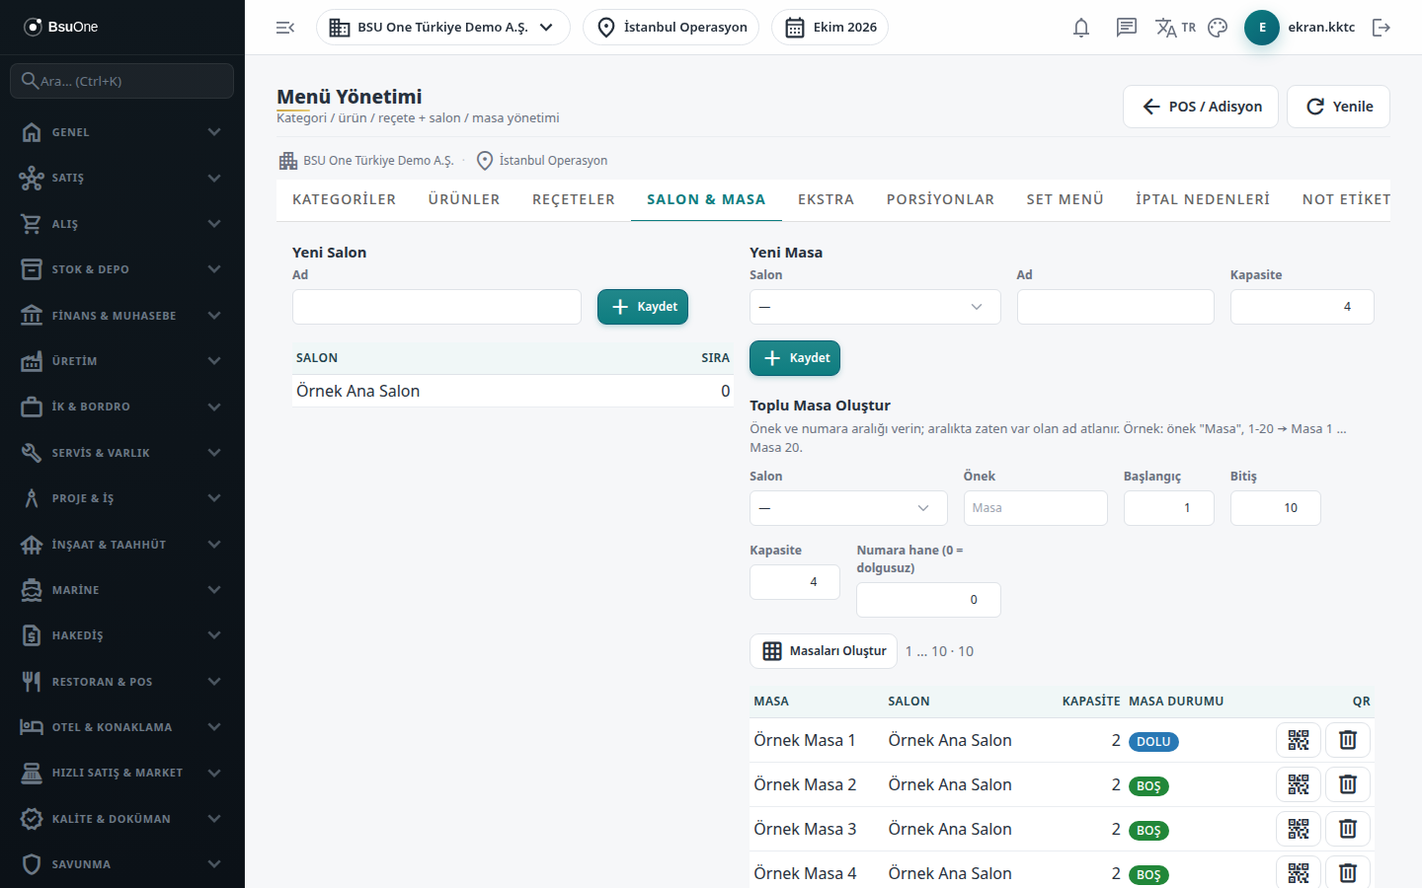Open the Salon dropdown under Toplu Masa Oluştur
The height and width of the screenshot is (888, 1422).
pos(848,508)
